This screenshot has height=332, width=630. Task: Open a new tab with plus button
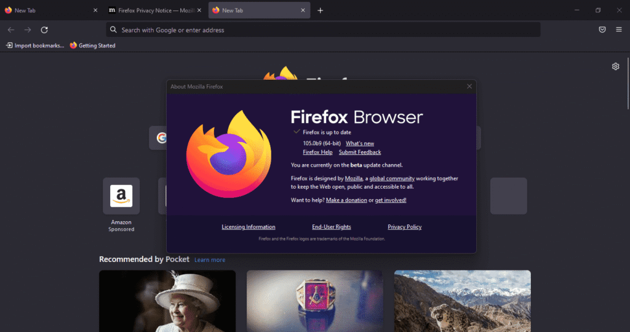320,10
